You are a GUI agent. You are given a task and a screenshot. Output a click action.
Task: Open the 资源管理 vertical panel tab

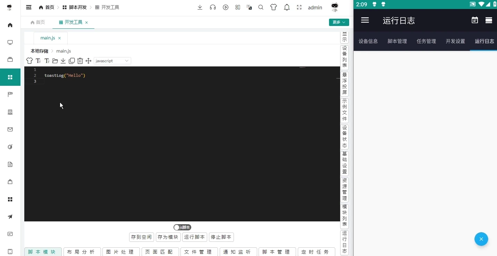coord(344,189)
